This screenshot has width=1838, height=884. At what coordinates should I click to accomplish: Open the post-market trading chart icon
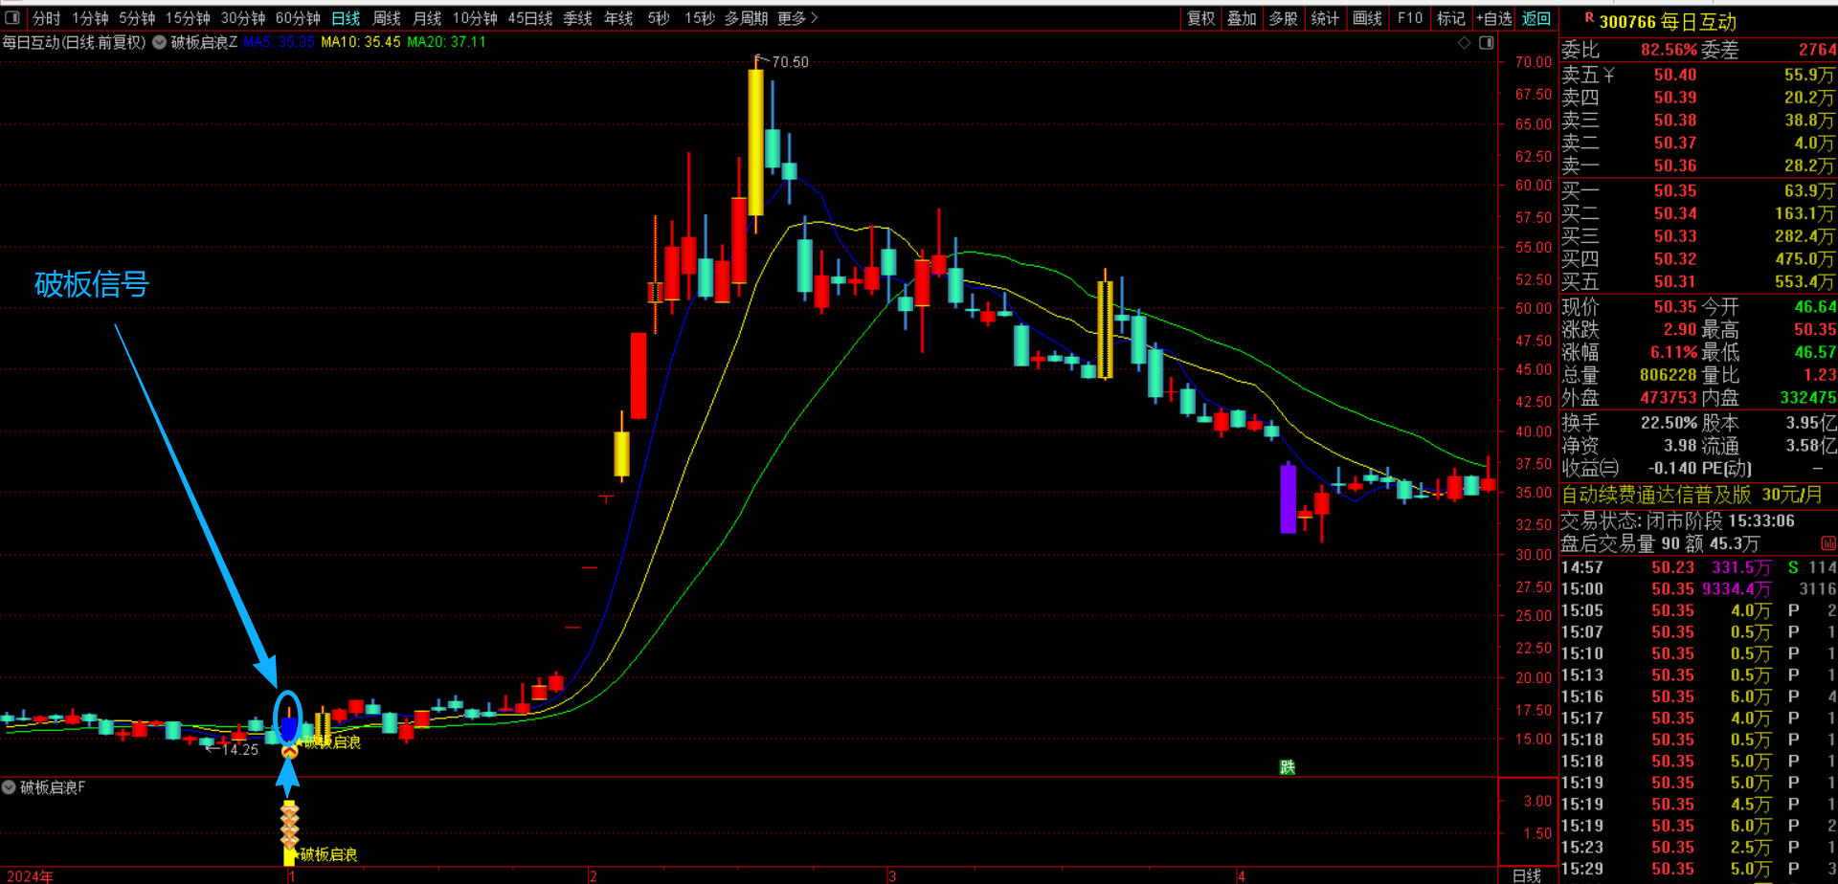click(1827, 543)
